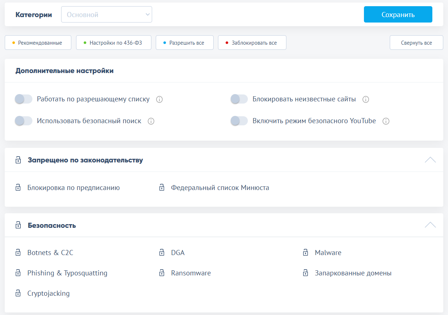Collapse the Безопасность section
The image size is (448, 315).
point(430,225)
